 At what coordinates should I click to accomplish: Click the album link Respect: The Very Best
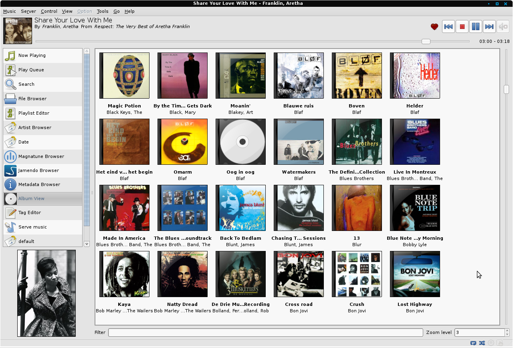click(x=142, y=26)
